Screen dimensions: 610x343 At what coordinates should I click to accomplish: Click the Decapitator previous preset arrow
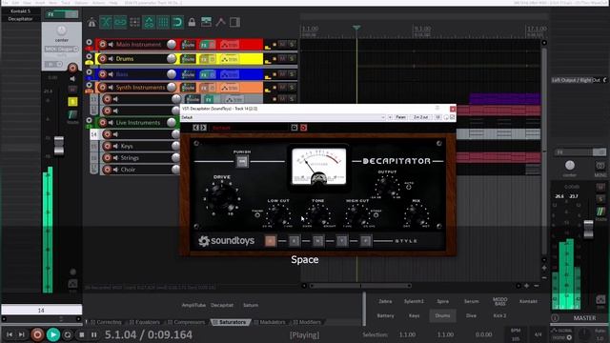pyautogui.click(x=195, y=128)
